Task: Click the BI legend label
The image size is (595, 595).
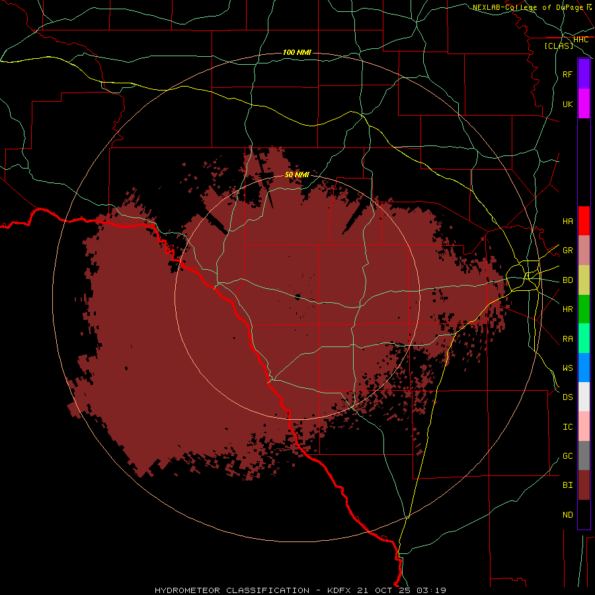Action: [567, 485]
